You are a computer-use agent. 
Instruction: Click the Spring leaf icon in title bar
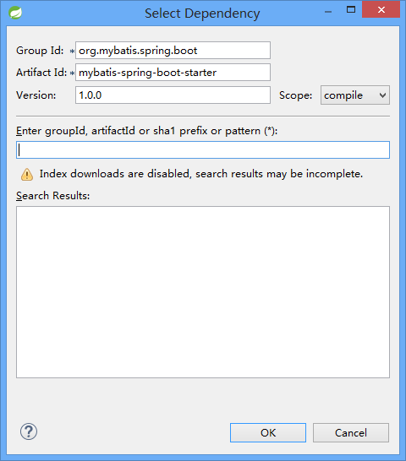(x=15, y=13)
